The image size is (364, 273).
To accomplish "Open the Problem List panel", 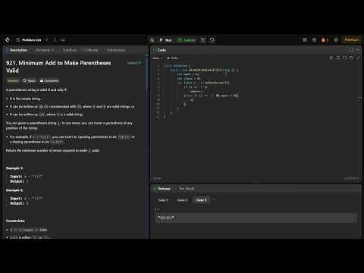I will point(29,40).
